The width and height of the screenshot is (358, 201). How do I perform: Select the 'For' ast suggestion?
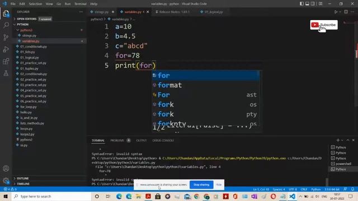click(206, 95)
